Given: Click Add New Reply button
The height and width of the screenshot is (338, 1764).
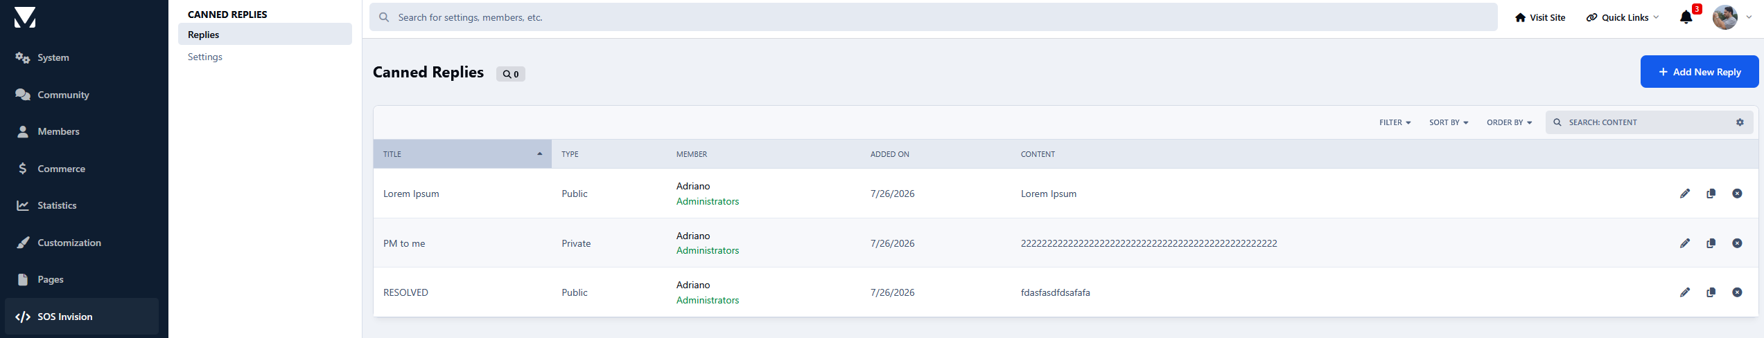Looking at the screenshot, I should pos(1700,72).
